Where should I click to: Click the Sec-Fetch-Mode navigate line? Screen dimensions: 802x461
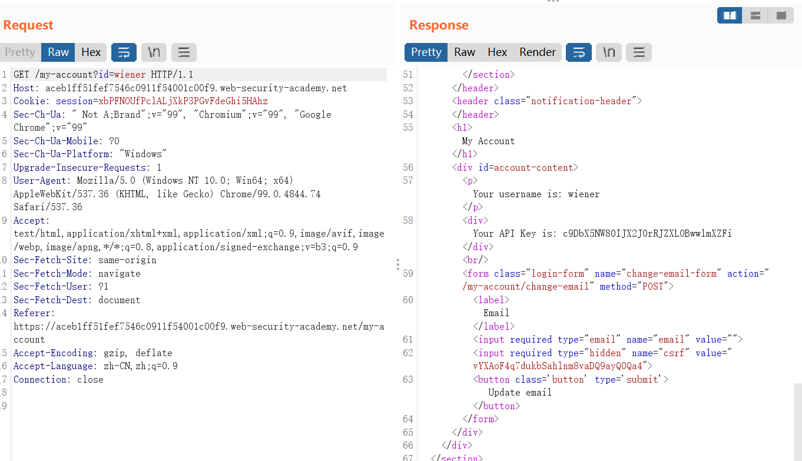click(x=77, y=274)
